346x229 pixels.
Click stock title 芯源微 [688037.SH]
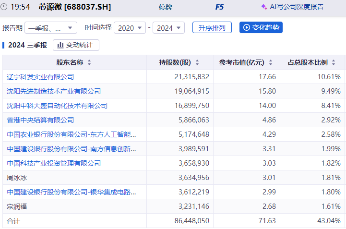(75, 7)
